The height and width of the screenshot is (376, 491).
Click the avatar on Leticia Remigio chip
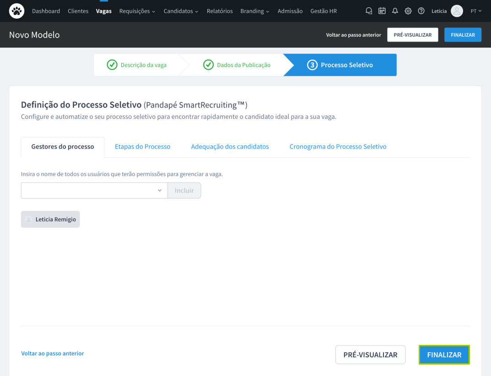pos(29,220)
